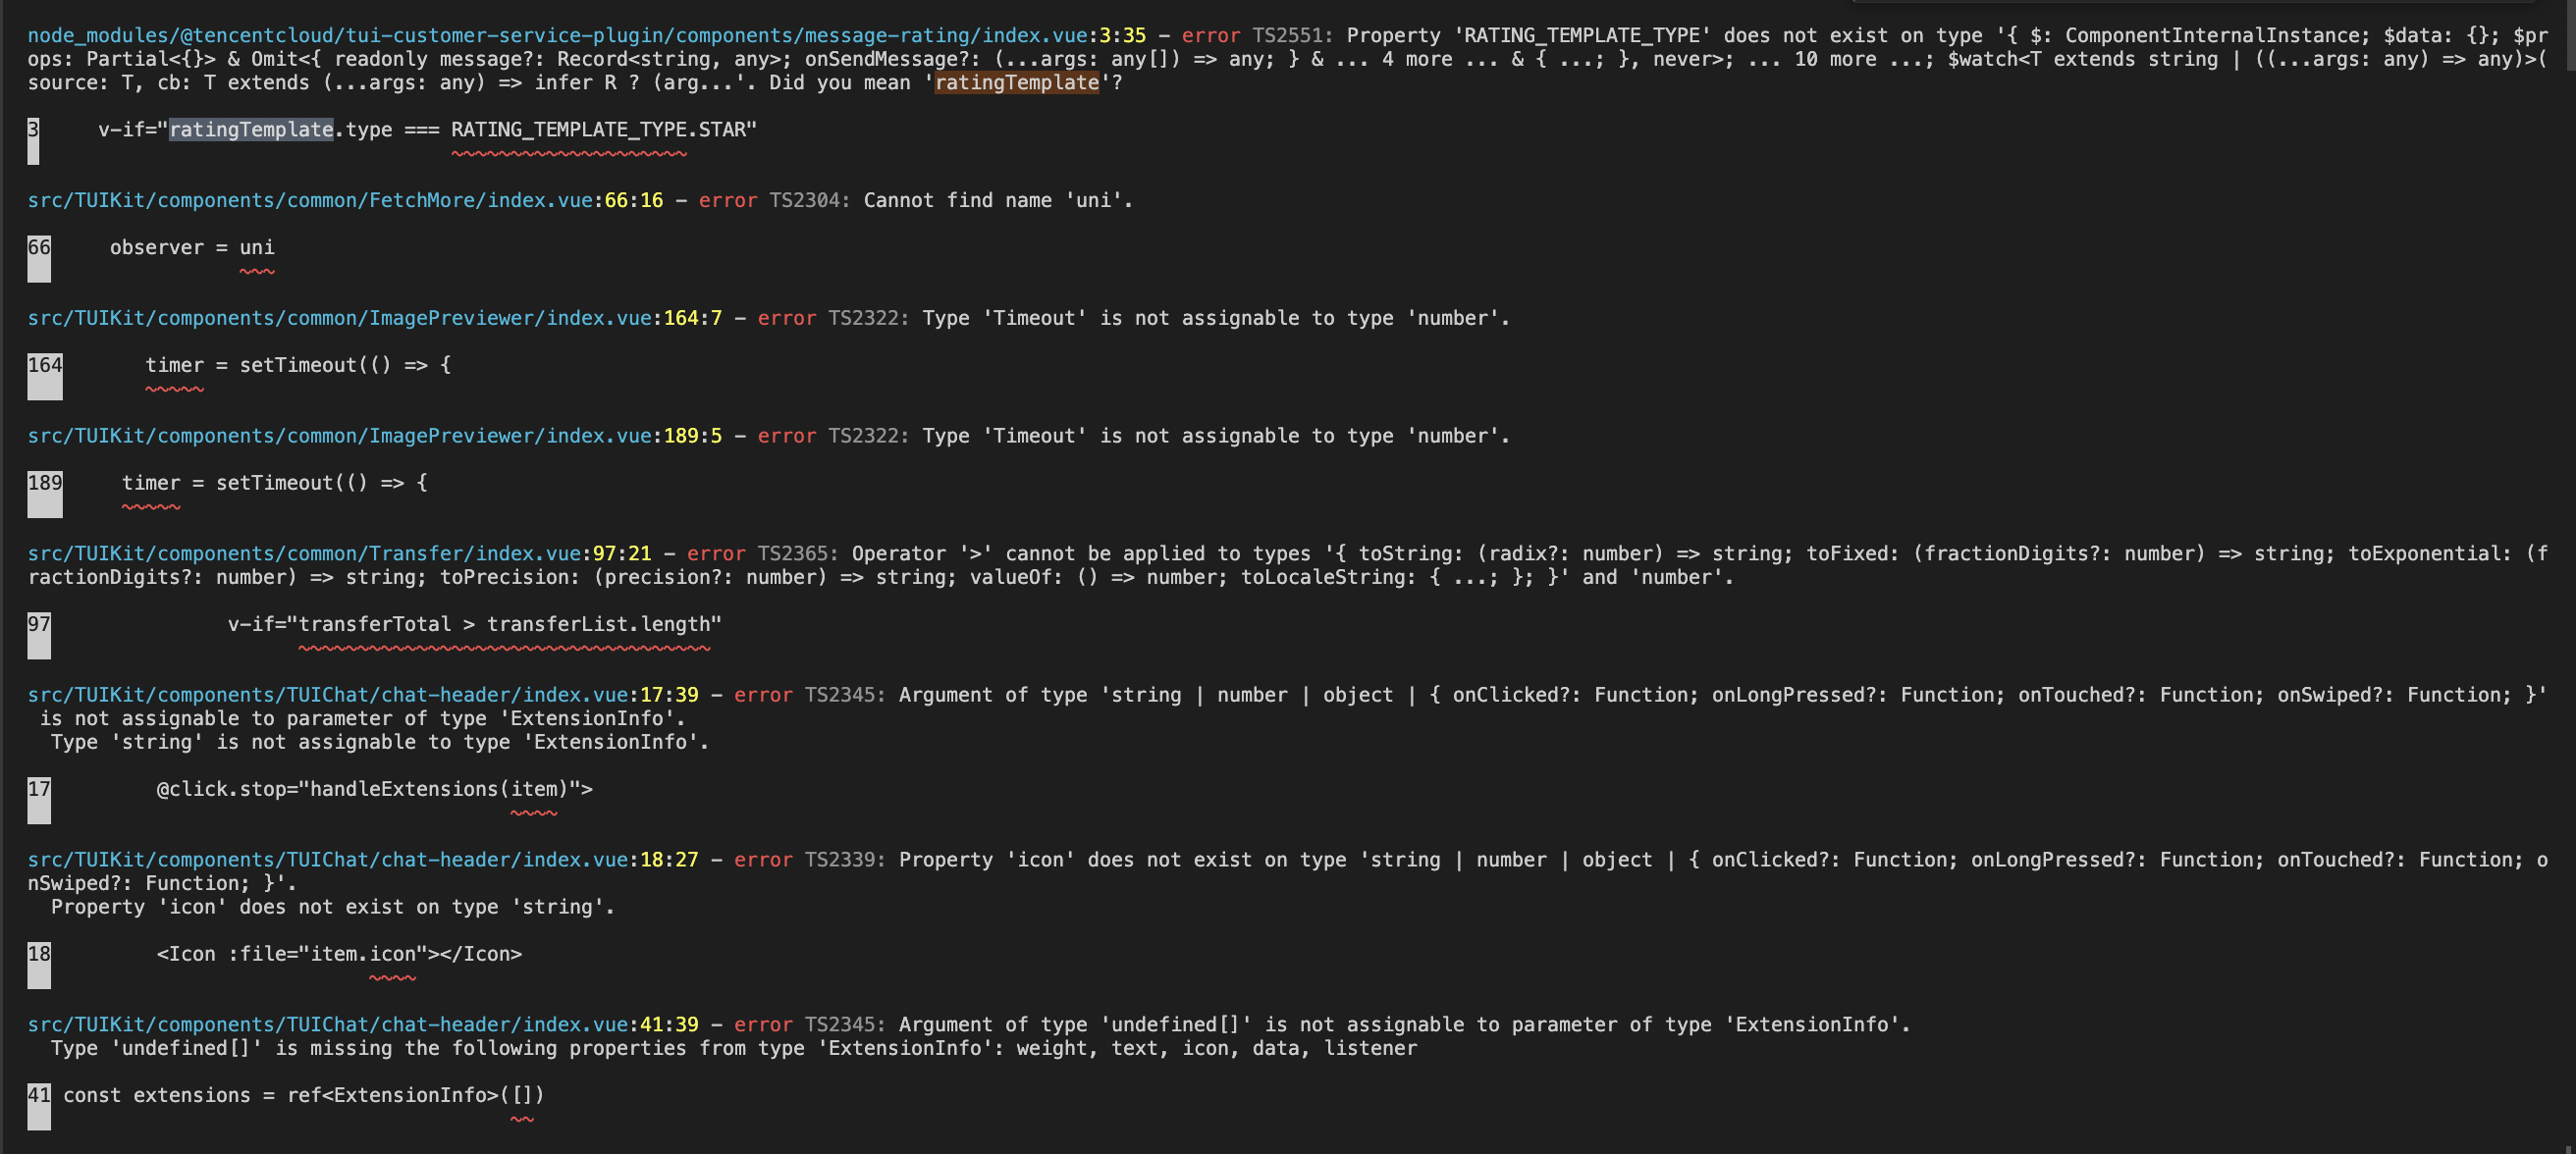This screenshot has width=2576, height=1154.
Task: Click the highlighted 'ratingTemplate' suggestion in the error message
Action: 1016,83
